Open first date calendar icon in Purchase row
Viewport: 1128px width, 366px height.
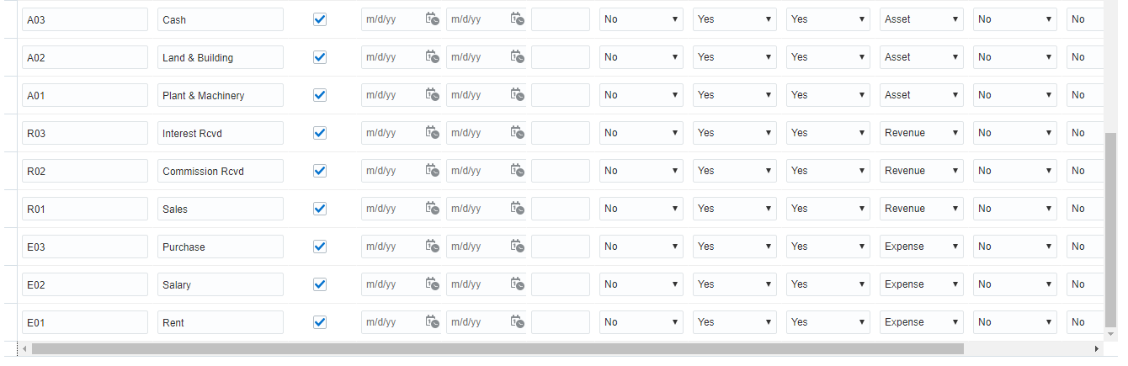(432, 247)
